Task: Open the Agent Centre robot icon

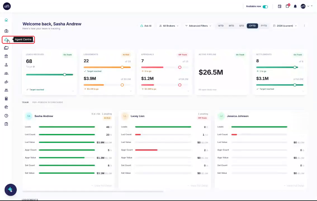Action: coord(6,40)
